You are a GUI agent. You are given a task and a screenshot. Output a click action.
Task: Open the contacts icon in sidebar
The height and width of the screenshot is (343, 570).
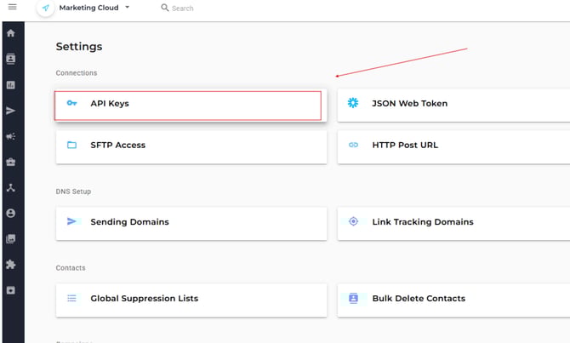pyautogui.click(x=11, y=59)
